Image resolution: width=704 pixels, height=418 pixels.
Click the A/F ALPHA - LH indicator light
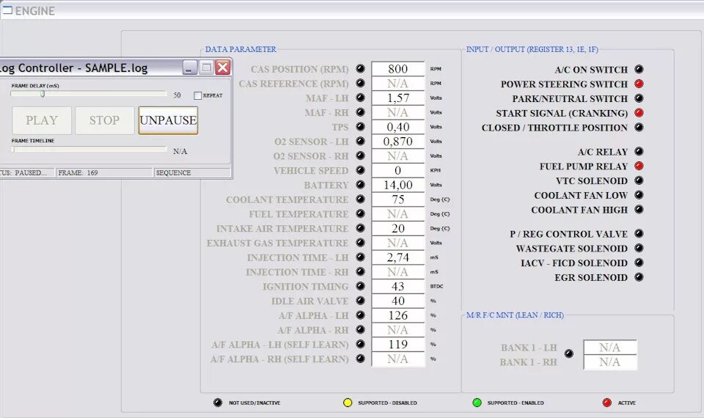[361, 315]
